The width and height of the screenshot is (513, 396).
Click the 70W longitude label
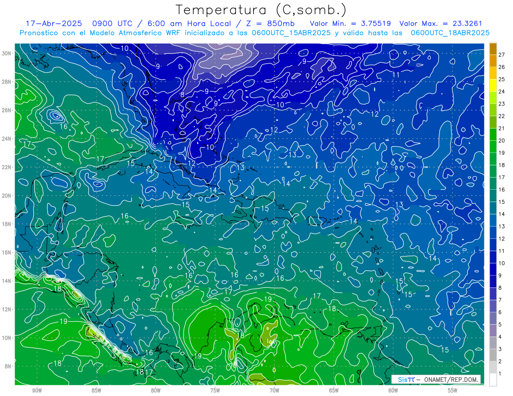[274, 390]
